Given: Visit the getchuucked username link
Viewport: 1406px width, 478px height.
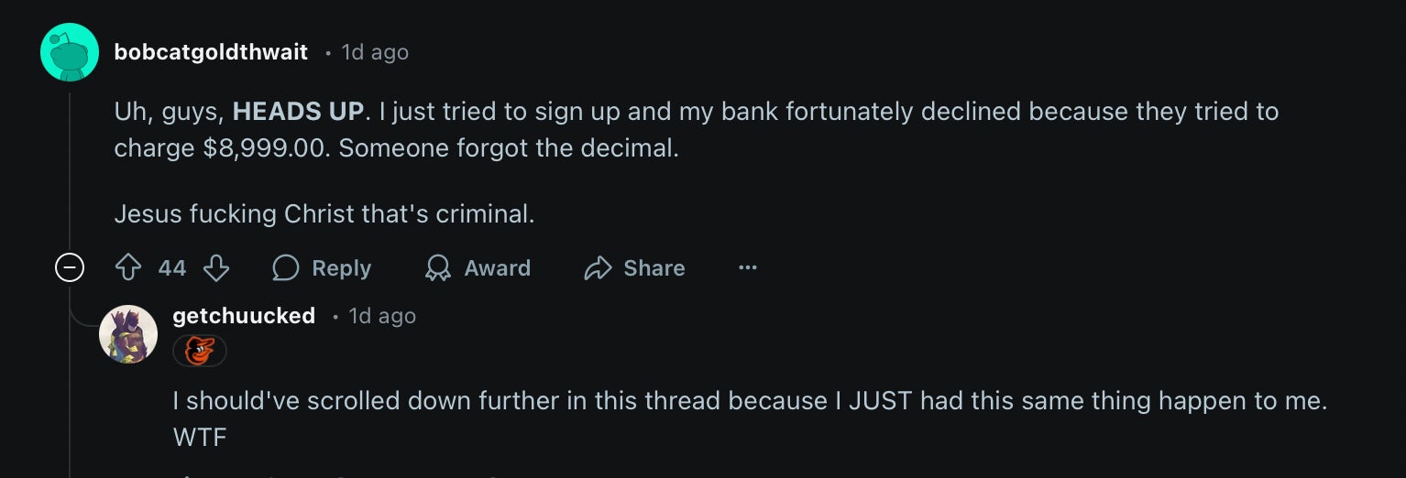Looking at the screenshot, I should point(244,316).
